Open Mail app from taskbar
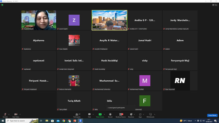Image resolution: width=219 pixels, height=123 pixels. pyautogui.click(x=58, y=121)
